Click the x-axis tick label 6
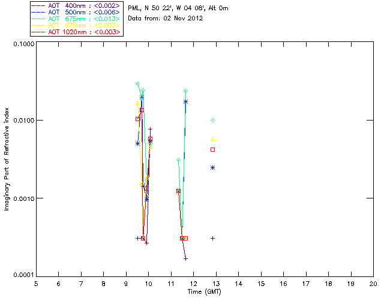The height and width of the screenshot is (307, 384). coord(59,284)
